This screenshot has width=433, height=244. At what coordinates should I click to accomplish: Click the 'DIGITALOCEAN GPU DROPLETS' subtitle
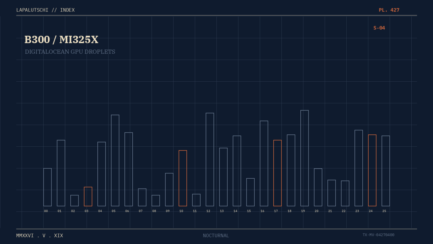[x=70, y=52]
